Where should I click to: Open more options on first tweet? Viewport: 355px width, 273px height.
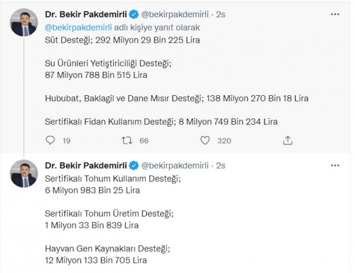tap(335, 14)
